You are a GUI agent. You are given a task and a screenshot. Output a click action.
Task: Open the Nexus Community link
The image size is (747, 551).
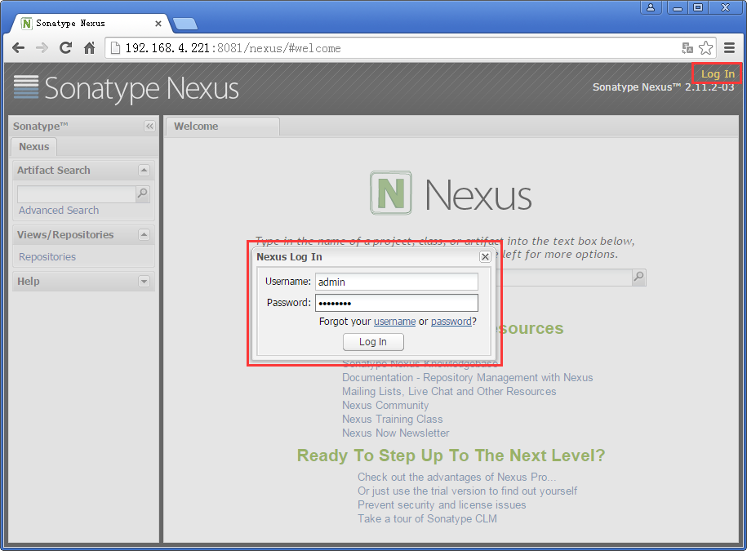click(x=385, y=405)
